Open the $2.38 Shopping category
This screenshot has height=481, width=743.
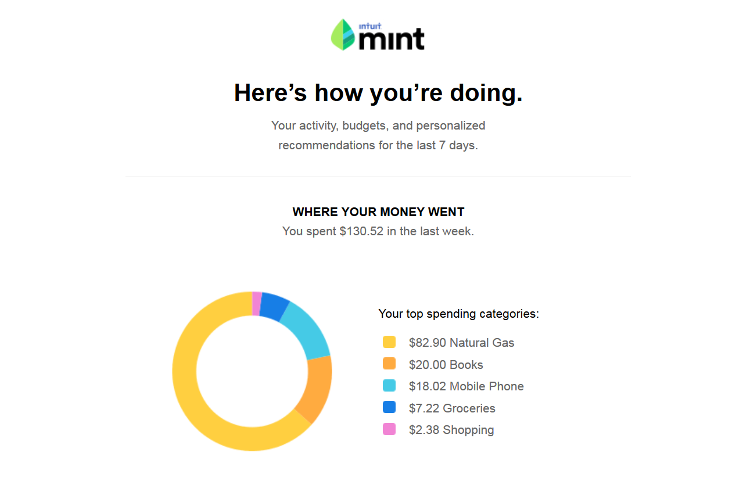click(x=451, y=430)
